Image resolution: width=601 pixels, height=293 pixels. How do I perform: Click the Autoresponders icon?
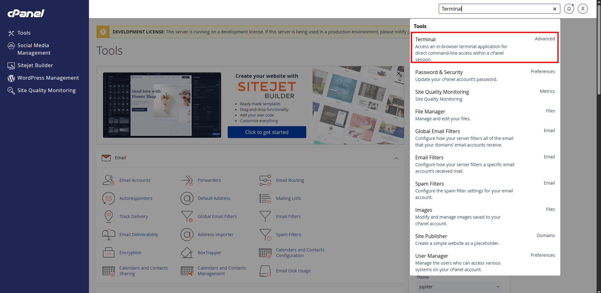click(x=108, y=198)
